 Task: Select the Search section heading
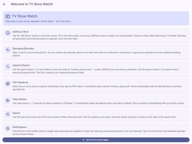pyautogui.click(x=16, y=113)
